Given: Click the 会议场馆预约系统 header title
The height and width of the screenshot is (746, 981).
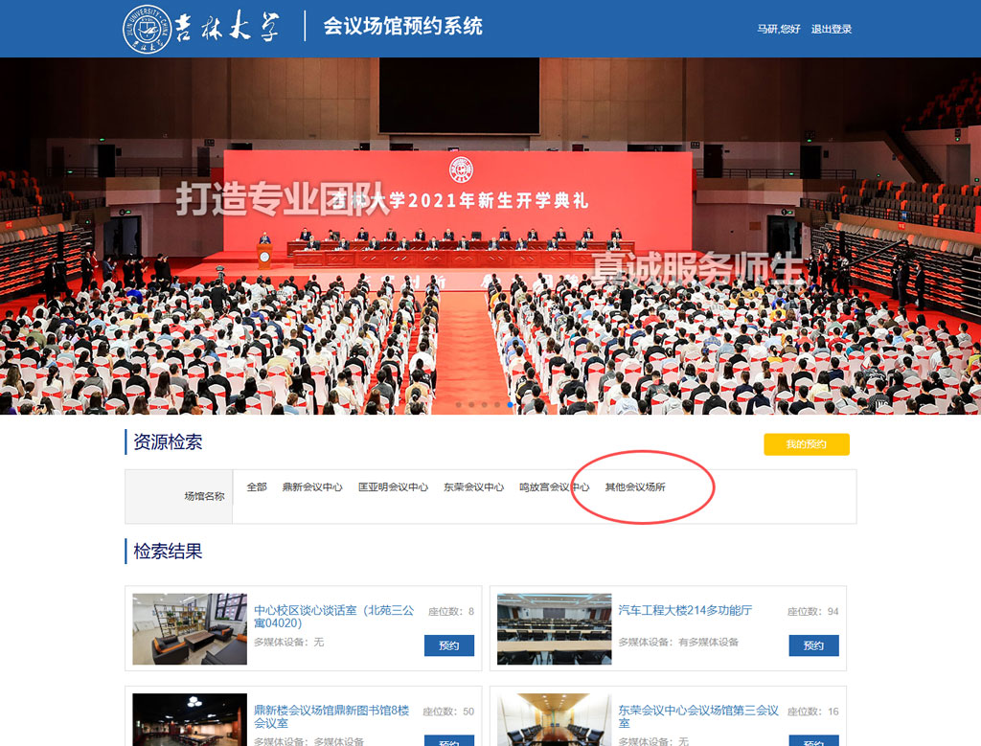Looking at the screenshot, I should point(403,26).
